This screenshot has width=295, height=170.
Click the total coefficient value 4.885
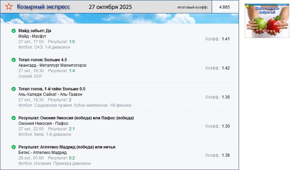click(x=224, y=7)
